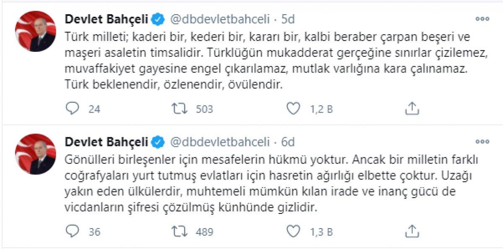Open @dbdevletbahceli profile from the first tweet
The width and height of the screenshot is (503, 249).
pos(219,18)
